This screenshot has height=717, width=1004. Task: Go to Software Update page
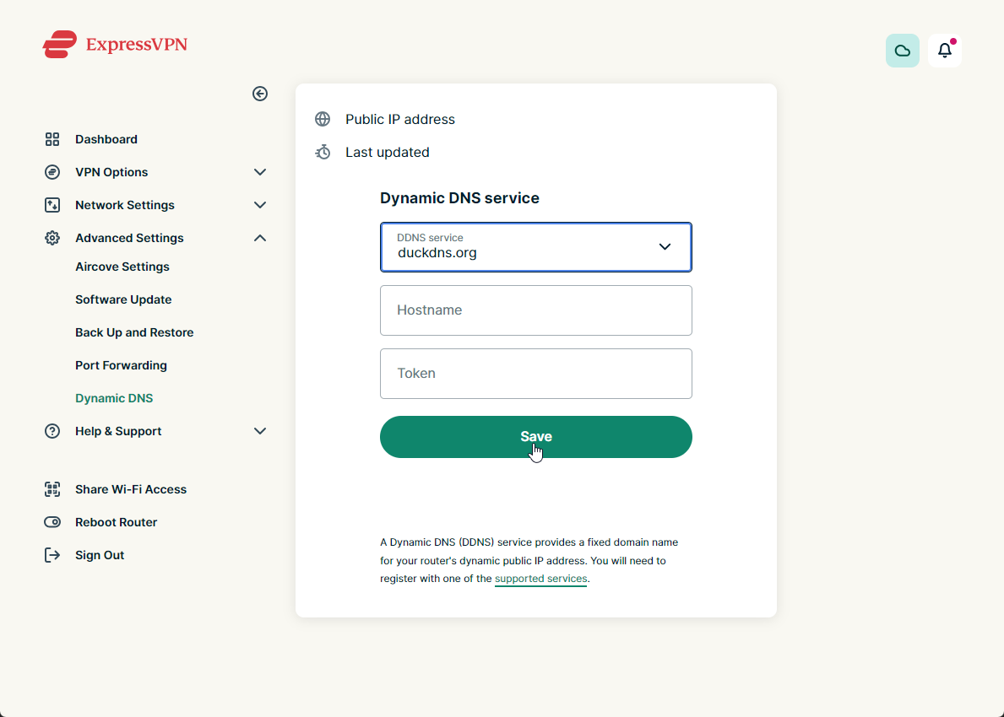coord(123,299)
